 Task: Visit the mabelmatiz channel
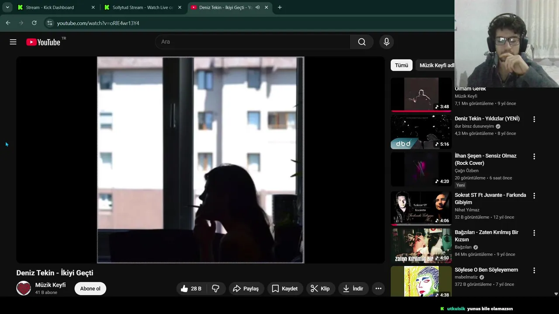466,277
